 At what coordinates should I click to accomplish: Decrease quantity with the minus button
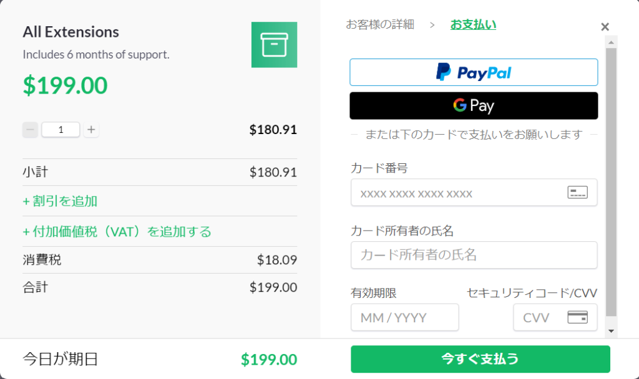[x=30, y=130]
